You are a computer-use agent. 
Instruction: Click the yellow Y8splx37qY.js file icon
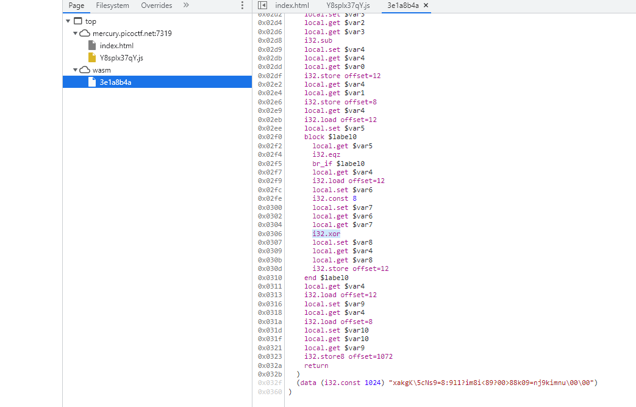point(92,58)
